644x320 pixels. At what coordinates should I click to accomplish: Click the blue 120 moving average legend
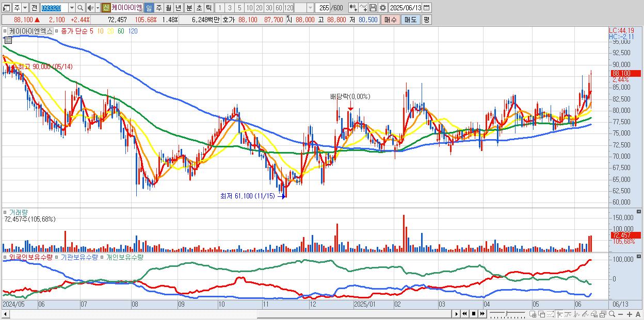(133, 31)
